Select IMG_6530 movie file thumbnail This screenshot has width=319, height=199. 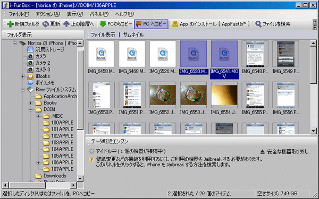[x=194, y=54]
